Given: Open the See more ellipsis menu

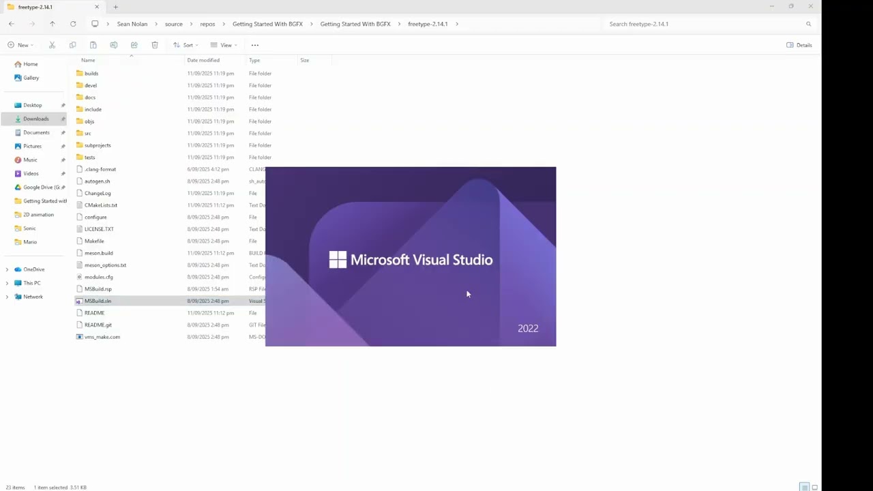Looking at the screenshot, I should coord(255,45).
